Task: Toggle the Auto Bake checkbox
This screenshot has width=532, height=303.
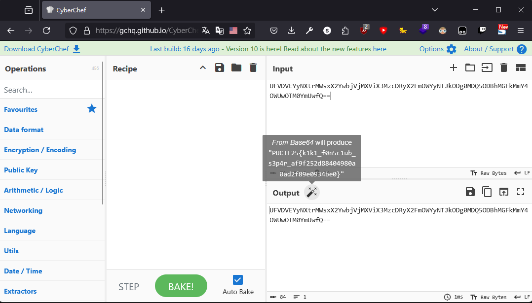Action: 238,280
